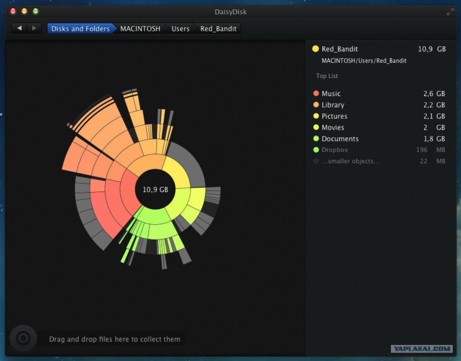Click the yellow Pictures color dot
Viewport: 461px width, 361px height.
click(316, 116)
